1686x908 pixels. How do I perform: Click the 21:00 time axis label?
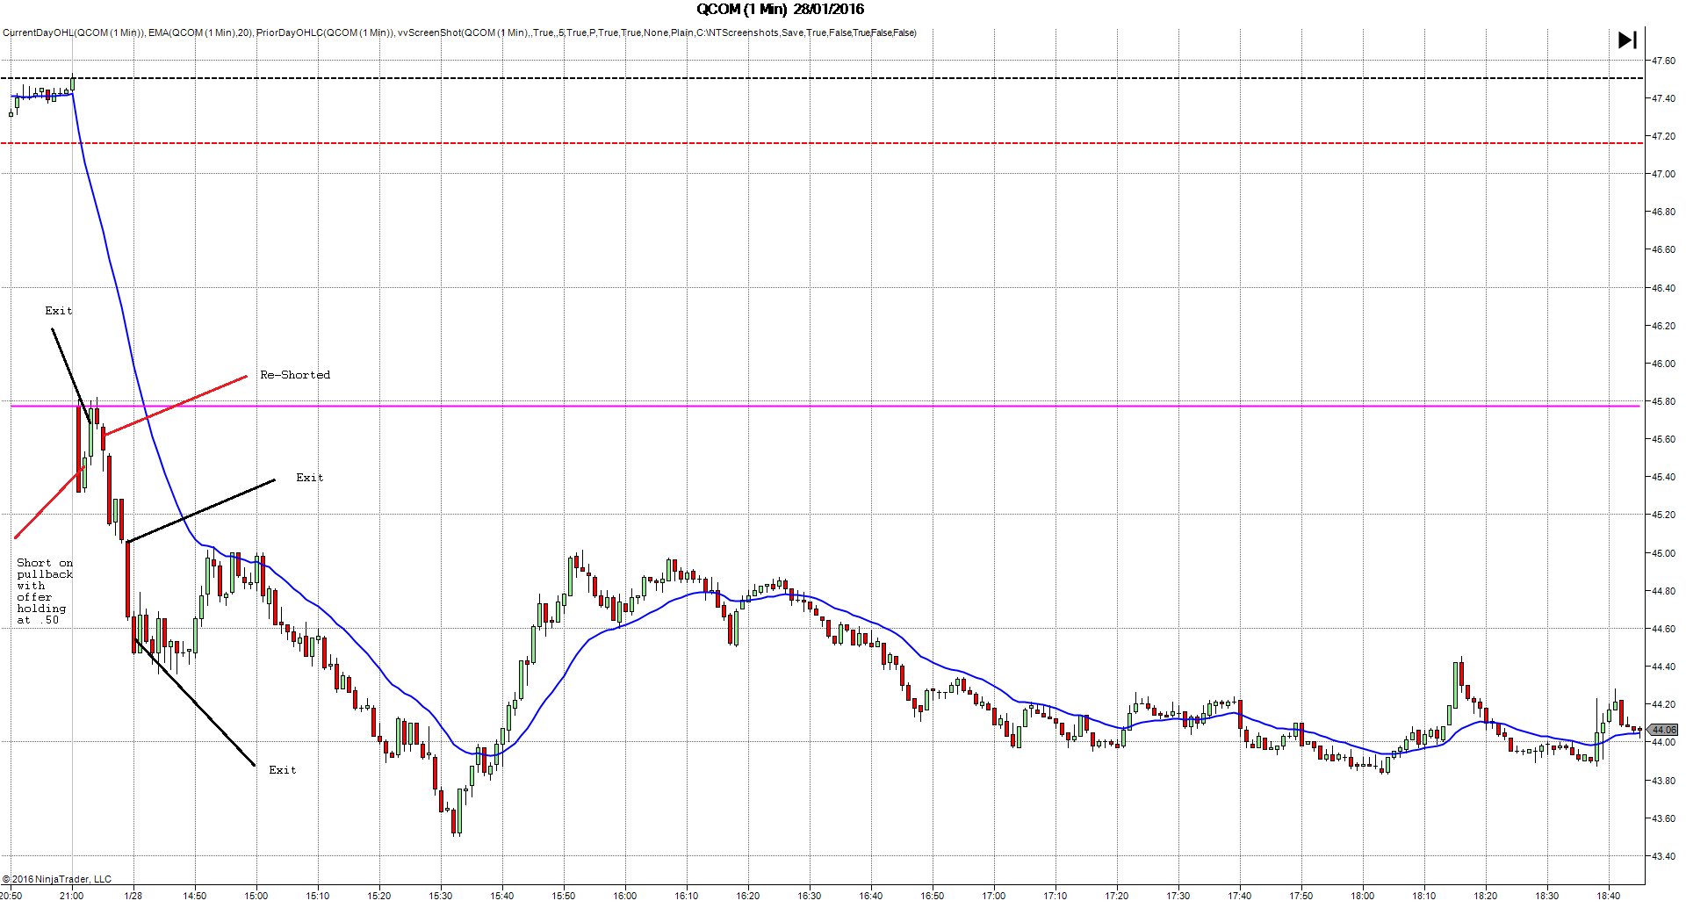pos(72,897)
